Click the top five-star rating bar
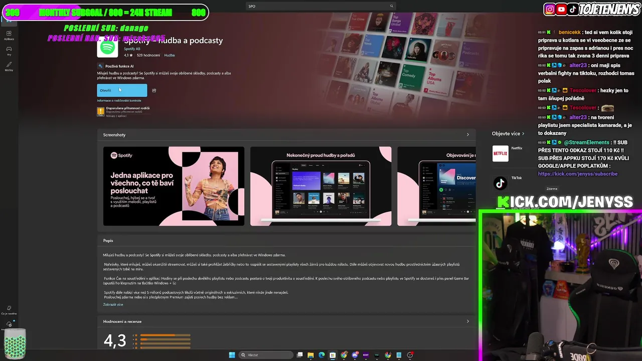642x361 pixels. 165,335
